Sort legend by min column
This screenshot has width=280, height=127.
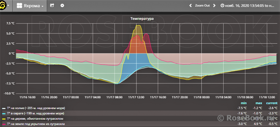pos(244,103)
